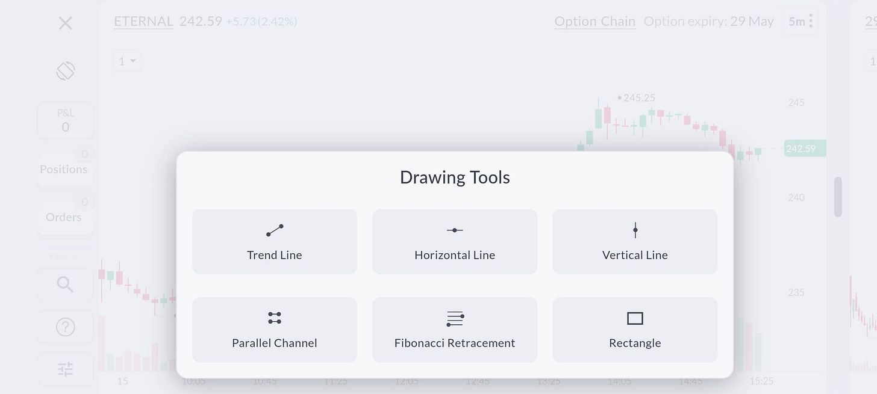This screenshot has width=877, height=394.
Task: Close the chart with the X icon
Action: tap(65, 23)
